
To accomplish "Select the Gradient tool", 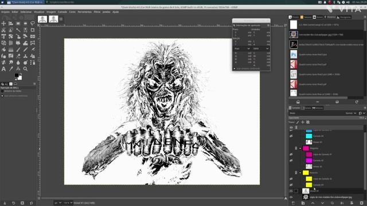I will (x=11, y=50).
